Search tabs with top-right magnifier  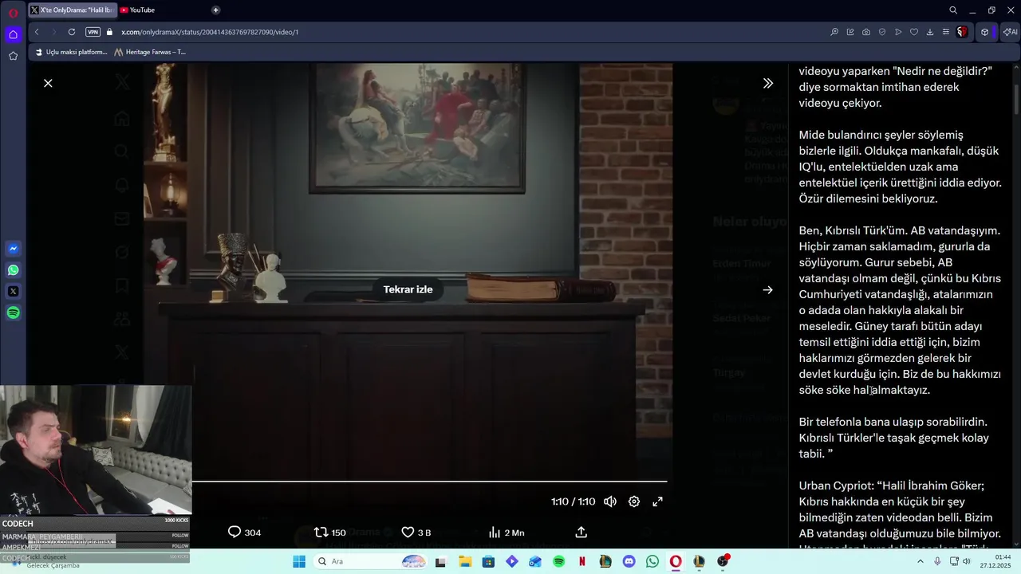coord(953,10)
